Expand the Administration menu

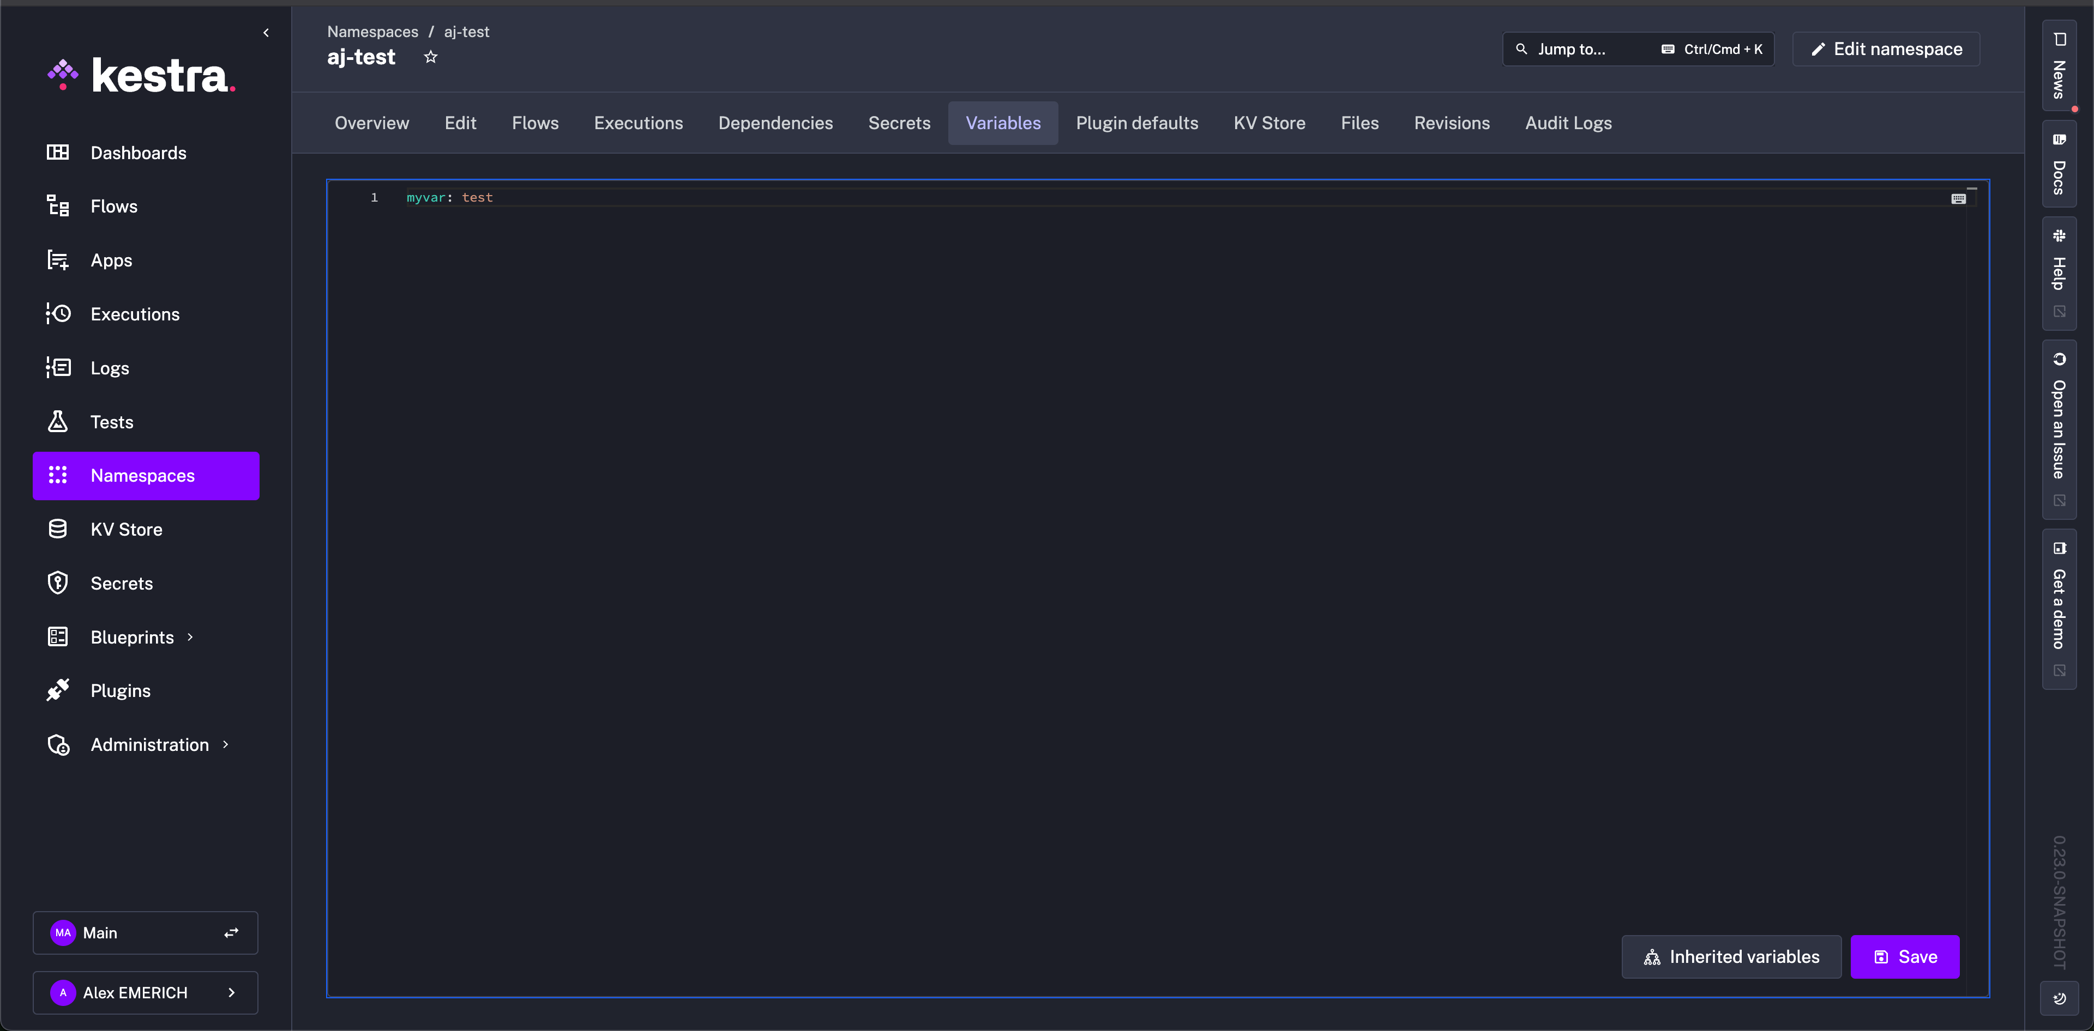[225, 744]
